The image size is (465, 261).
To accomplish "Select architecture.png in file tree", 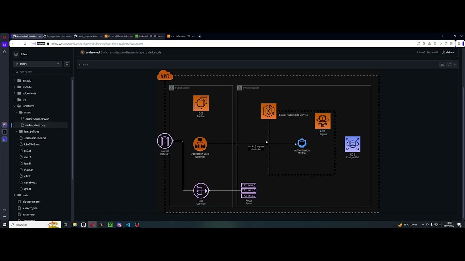I will click(35, 125).
